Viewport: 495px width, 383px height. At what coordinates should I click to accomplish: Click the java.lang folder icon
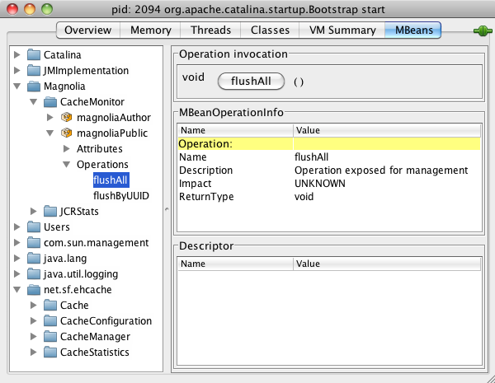[x=34, y=258]
